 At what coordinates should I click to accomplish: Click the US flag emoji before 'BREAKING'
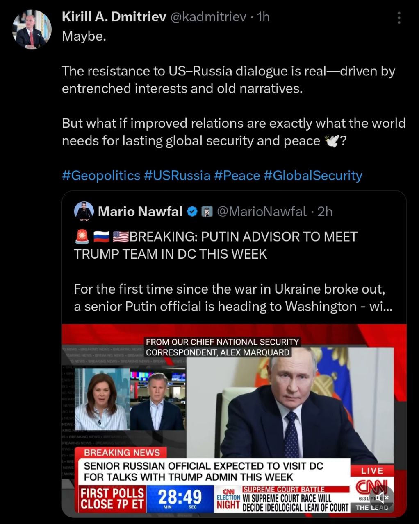pyautogui.click(x=120, y=237)
